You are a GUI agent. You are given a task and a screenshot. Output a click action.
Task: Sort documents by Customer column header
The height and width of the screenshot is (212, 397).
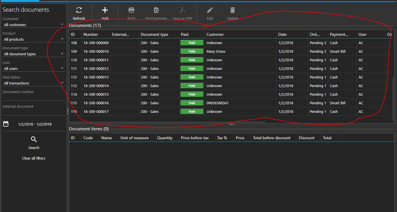coord(215,34)
